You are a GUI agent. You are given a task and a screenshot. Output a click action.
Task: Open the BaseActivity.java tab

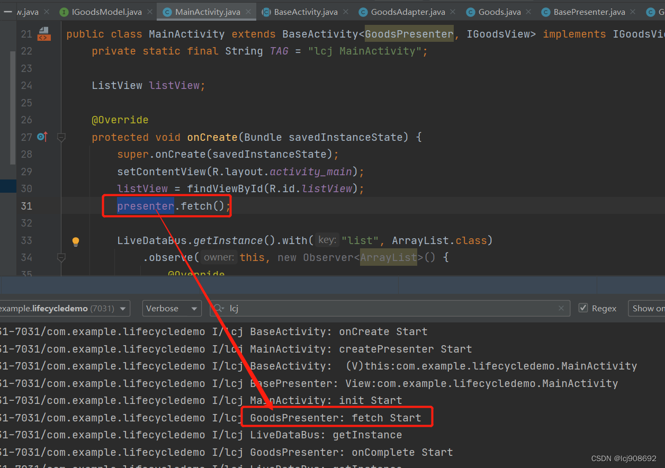(x=305, y=12)
